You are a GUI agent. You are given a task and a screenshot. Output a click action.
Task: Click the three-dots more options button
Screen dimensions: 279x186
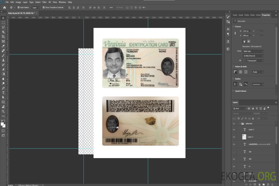coord(111,7)
